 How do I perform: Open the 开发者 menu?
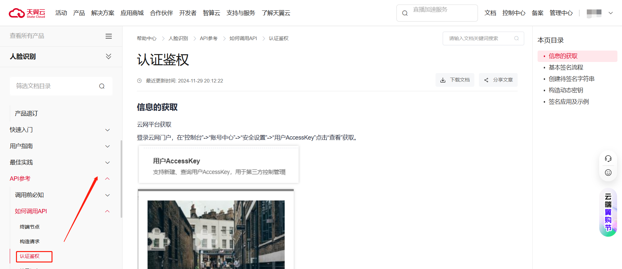click(188, 13)
